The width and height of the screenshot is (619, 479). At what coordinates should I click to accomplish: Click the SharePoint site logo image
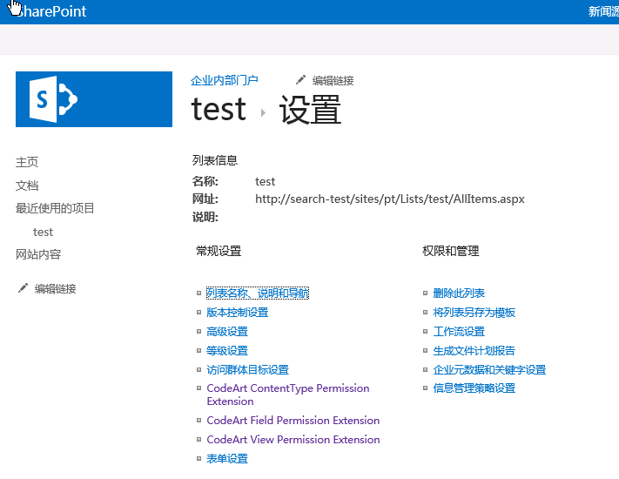point(94,99)
